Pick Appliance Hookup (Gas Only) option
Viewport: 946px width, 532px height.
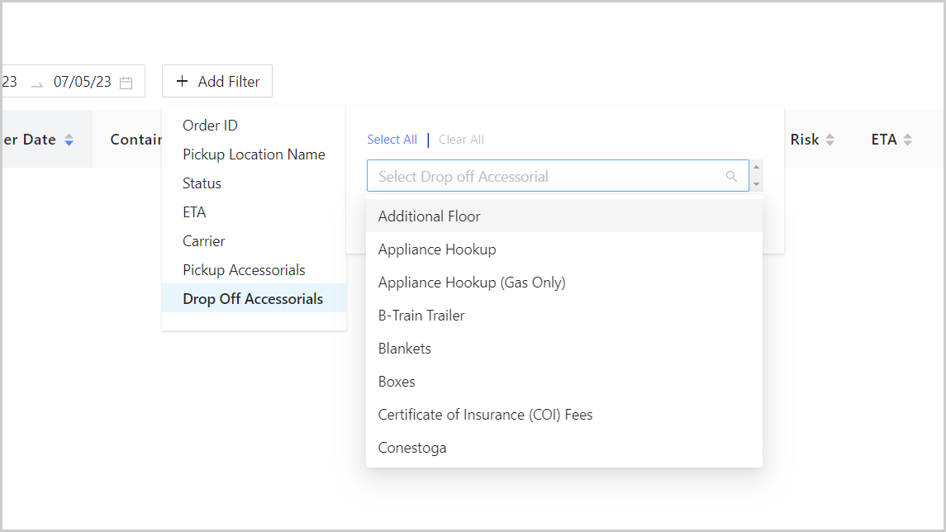coord(471,283)
